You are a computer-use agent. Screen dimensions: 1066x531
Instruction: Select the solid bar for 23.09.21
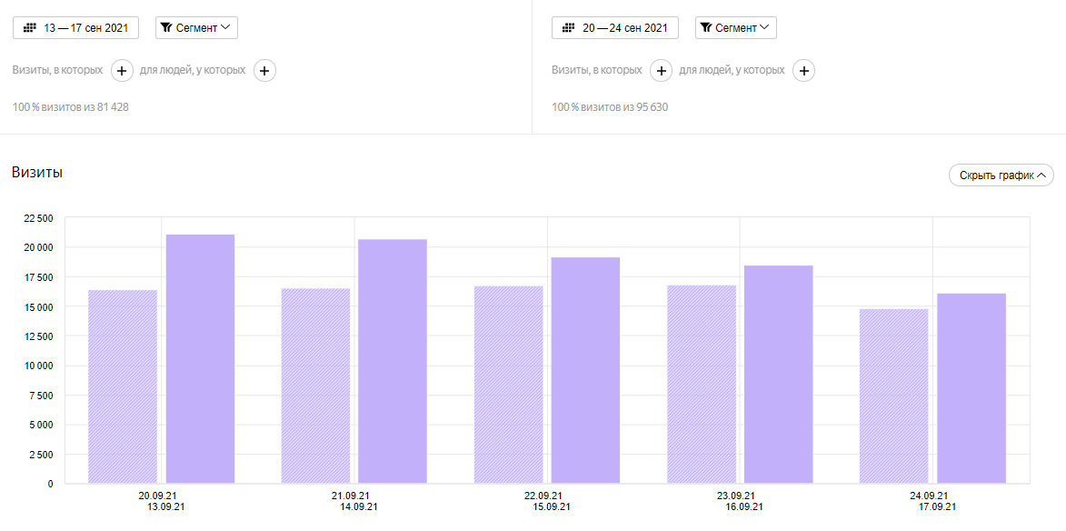pyautogui.click(x=778, y=374)
